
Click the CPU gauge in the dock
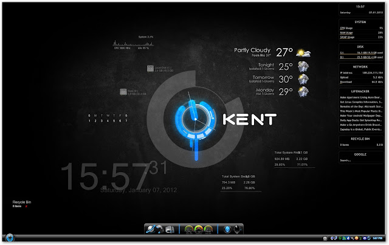point(189,229)
